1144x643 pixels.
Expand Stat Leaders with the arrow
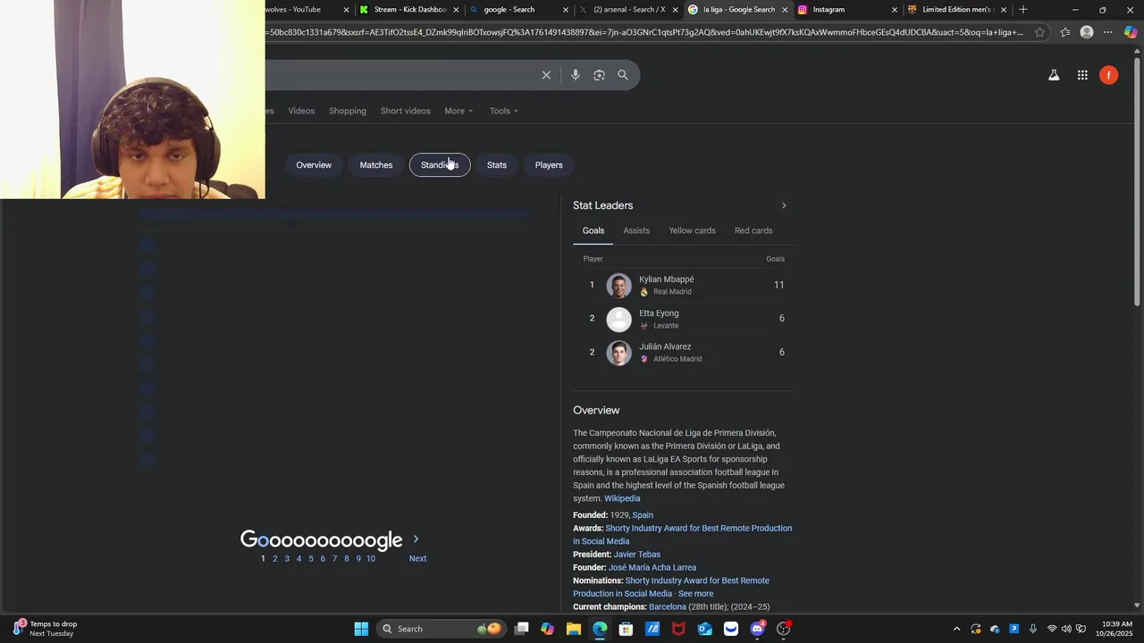point(784,205)
